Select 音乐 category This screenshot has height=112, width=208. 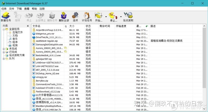pos(15,39)
